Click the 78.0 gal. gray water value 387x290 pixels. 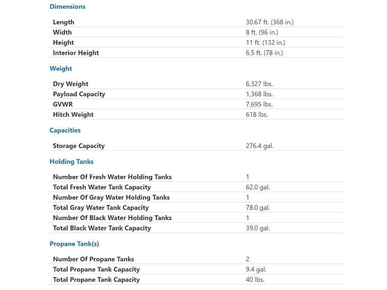click(258, 208)
